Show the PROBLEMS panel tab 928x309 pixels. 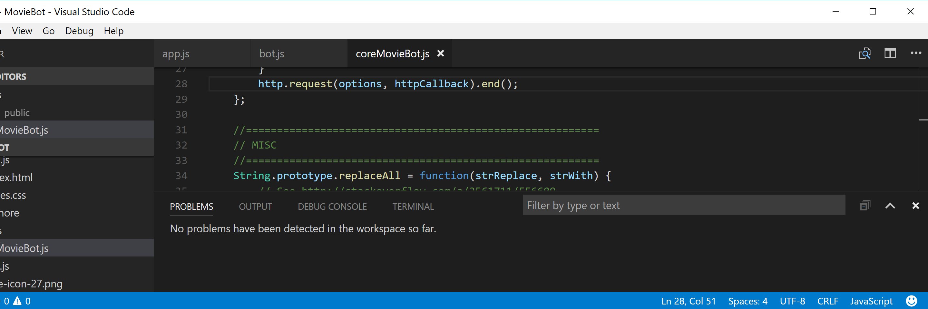pyautogui.click(x=192, y=206)
